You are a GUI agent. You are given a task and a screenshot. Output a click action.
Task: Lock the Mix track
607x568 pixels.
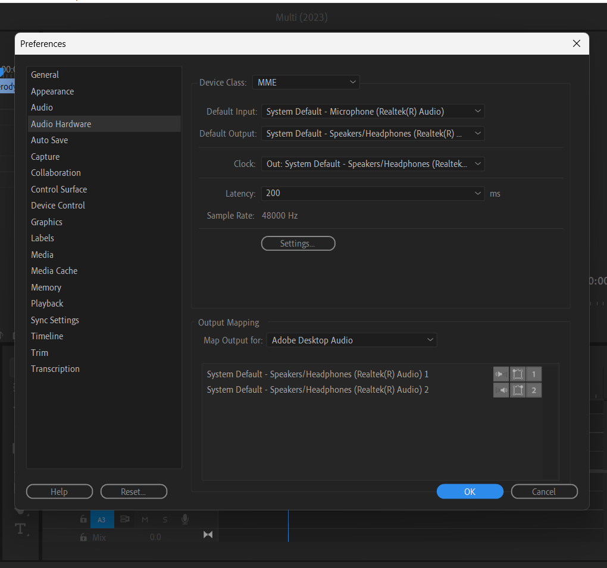[83, 537]
